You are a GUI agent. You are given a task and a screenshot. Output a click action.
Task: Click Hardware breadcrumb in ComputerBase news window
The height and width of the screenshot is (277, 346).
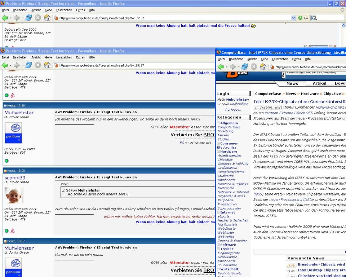click(x=310, y=94)
